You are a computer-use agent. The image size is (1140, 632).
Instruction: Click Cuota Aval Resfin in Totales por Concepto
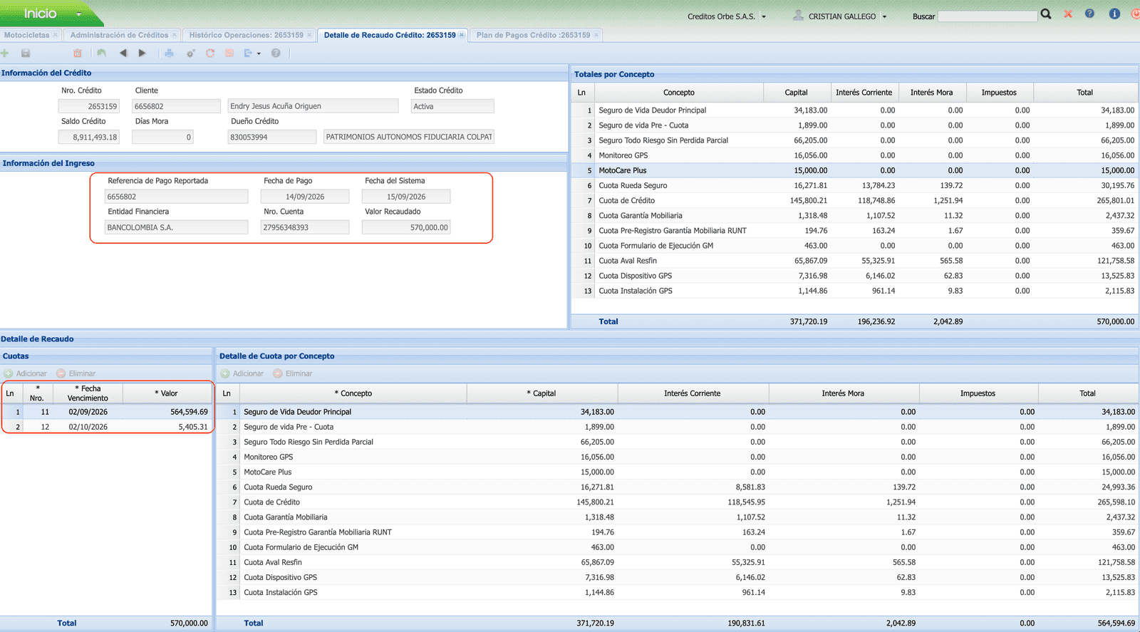tap(628, 261)
